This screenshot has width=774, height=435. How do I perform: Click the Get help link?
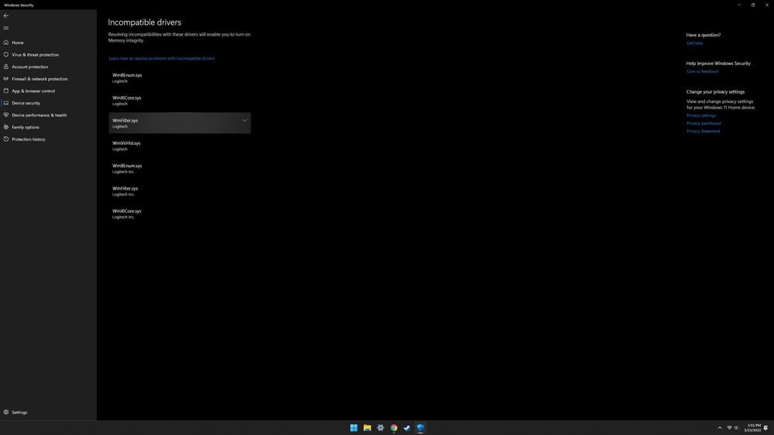[694, 43]
